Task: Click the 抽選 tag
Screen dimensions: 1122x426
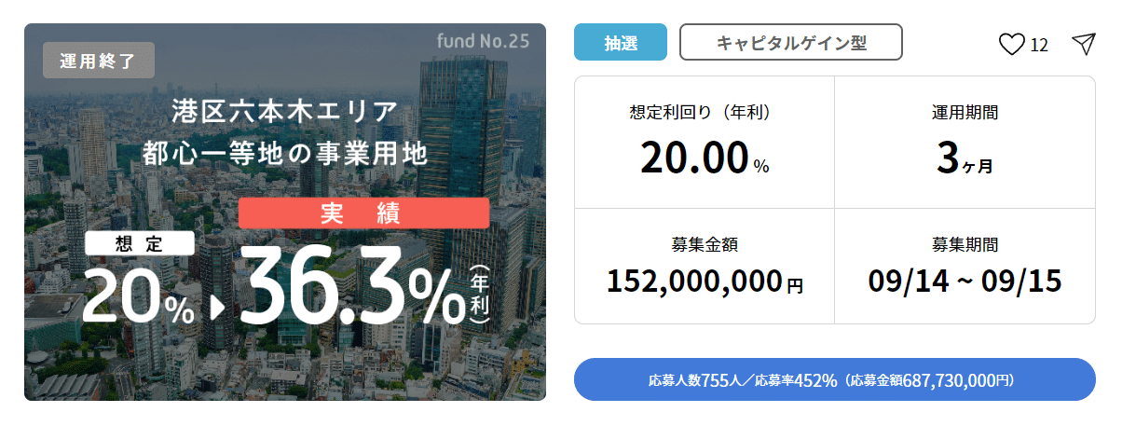Action: tap(621, 43)
